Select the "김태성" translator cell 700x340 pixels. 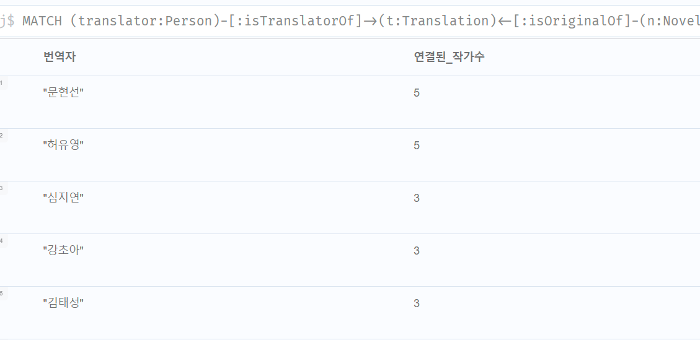[63, 303]
